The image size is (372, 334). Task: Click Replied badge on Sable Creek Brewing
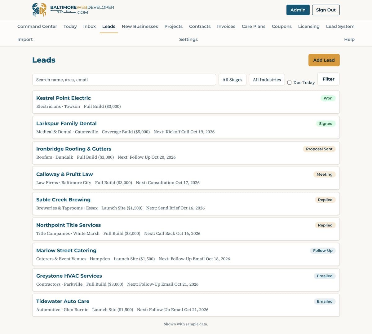point(325,200)
